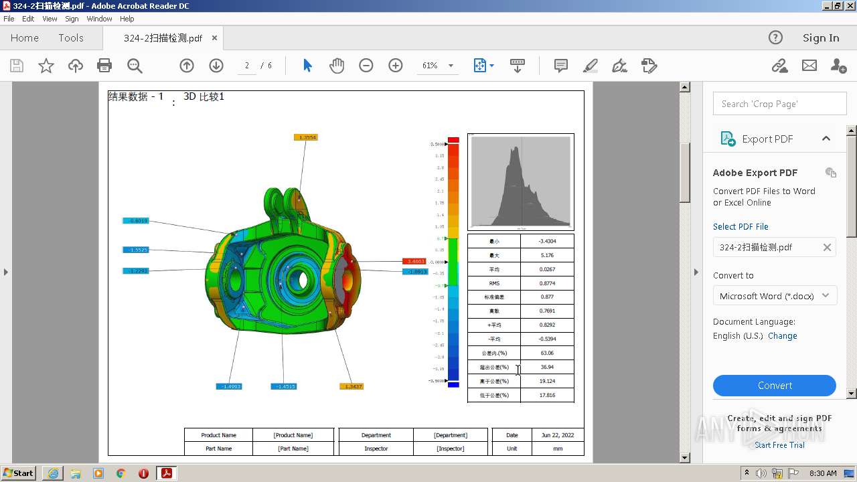Open Chrome from the taskbar
This screenshot has width=857, height=482.
(x=121, y=473)
